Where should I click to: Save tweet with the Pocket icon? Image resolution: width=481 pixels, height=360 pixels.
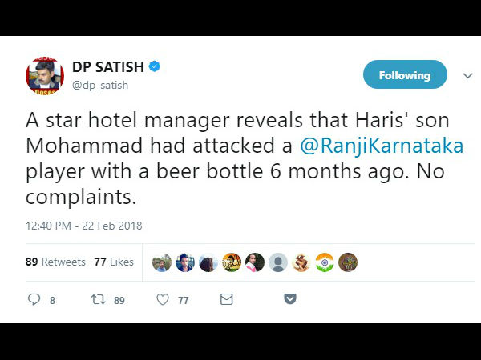coord(290,298)
